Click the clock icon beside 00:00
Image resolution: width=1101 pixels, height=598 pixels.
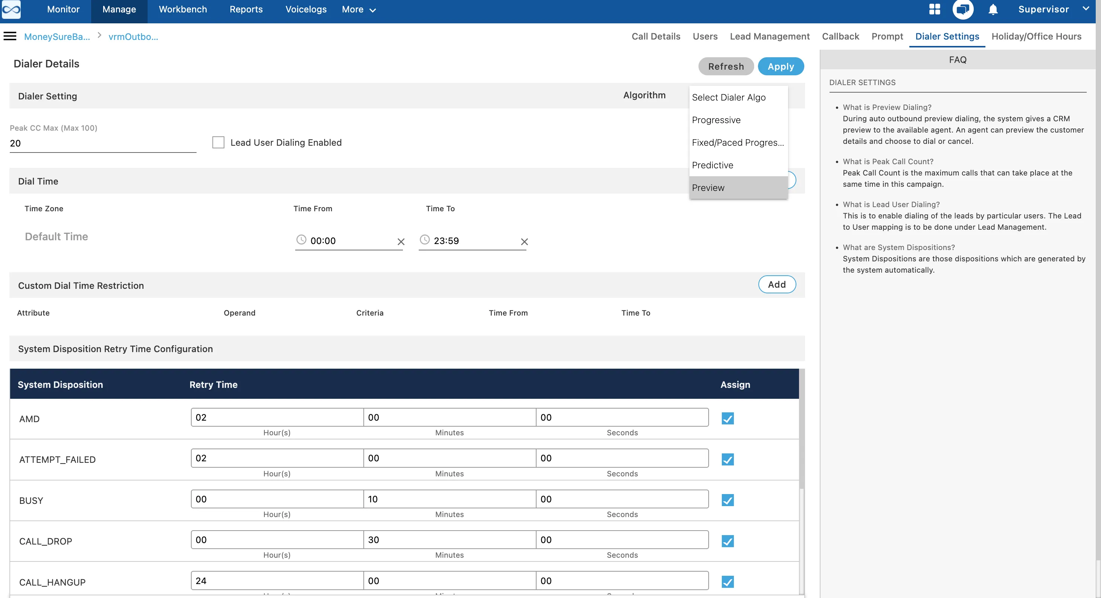click(x=301, y=240)
